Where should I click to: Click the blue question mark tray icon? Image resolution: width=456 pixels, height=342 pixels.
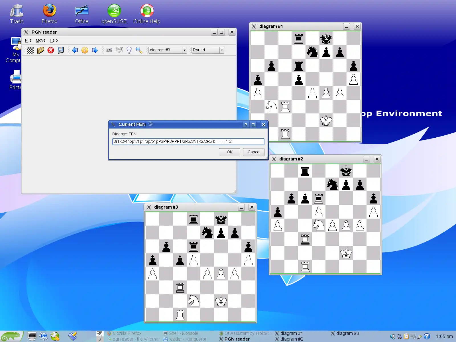click(427, 336)
